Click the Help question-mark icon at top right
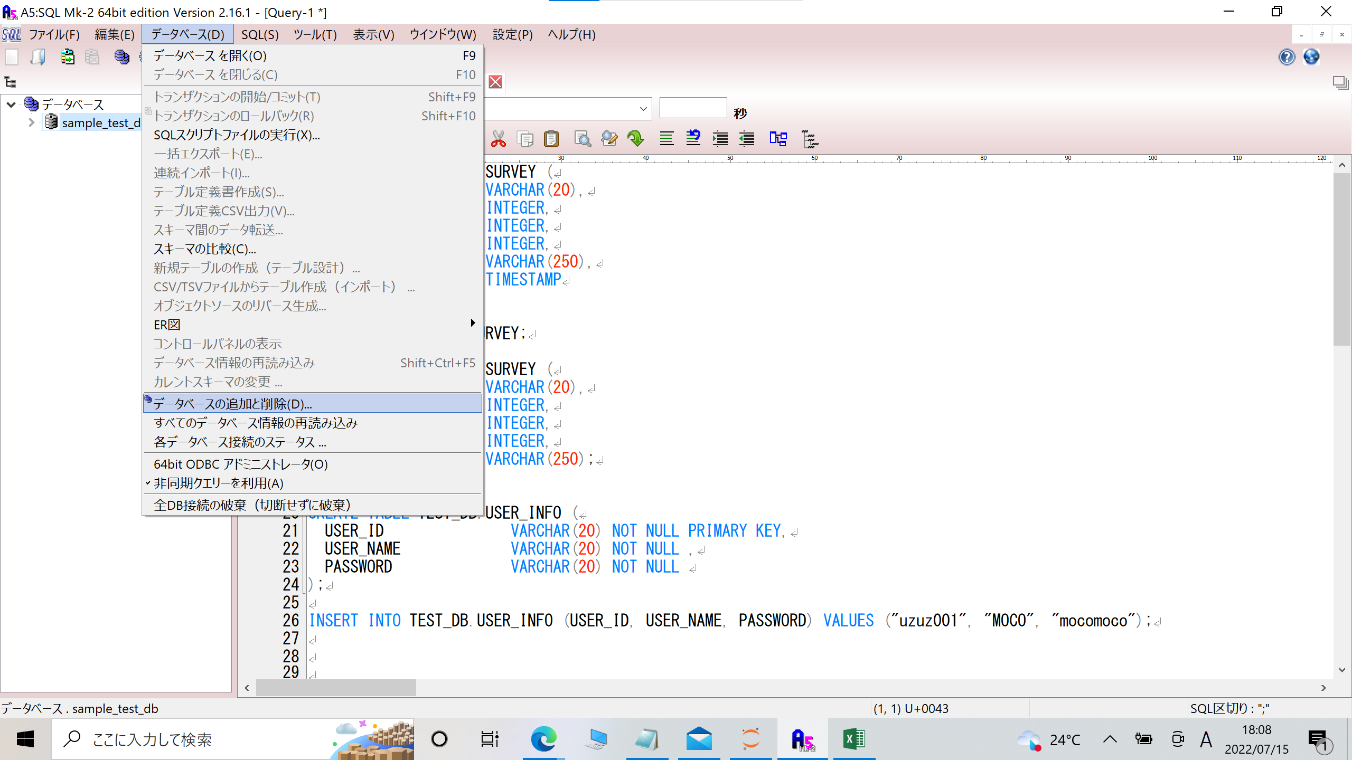1352x760 pixels. pyautogui.click(x=1287, y=57)
